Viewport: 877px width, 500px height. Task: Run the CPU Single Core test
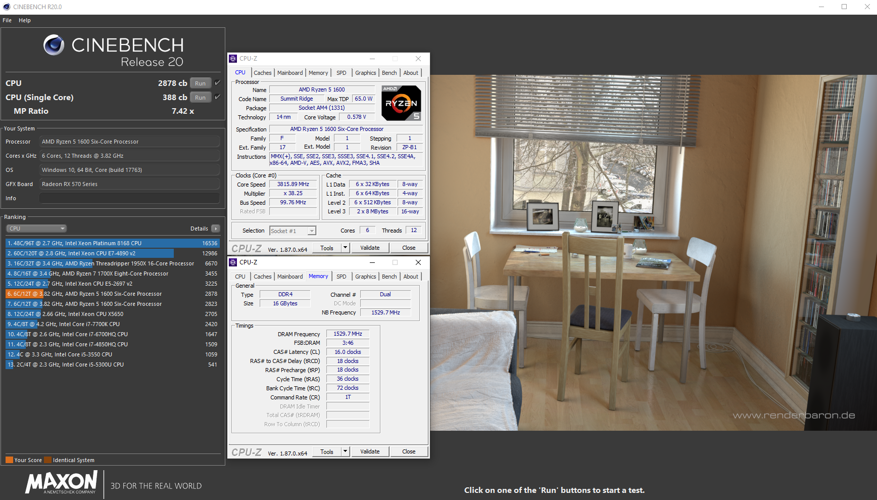[201, 98]
